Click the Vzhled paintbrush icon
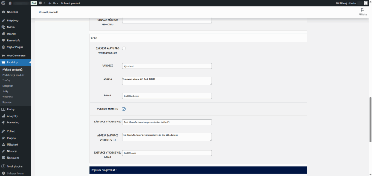Image resolution: width=372 pixels, height=176 pixels. point(3,131)
